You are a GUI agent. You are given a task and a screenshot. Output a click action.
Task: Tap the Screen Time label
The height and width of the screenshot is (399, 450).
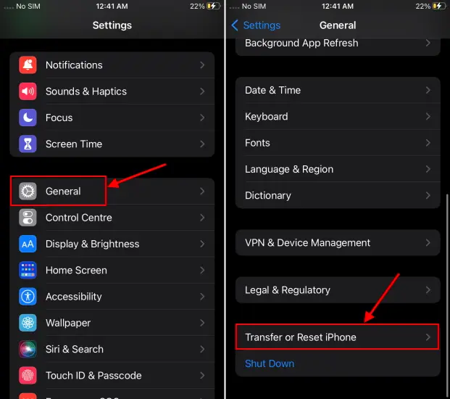coord(74,144)
